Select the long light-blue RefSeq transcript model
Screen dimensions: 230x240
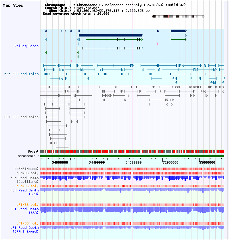[111, 48]
